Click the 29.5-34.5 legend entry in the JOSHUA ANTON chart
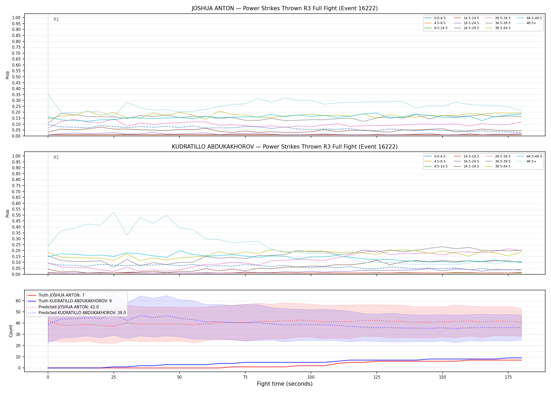This screenshot has height=393, width=551. click(x=498, y=18)
